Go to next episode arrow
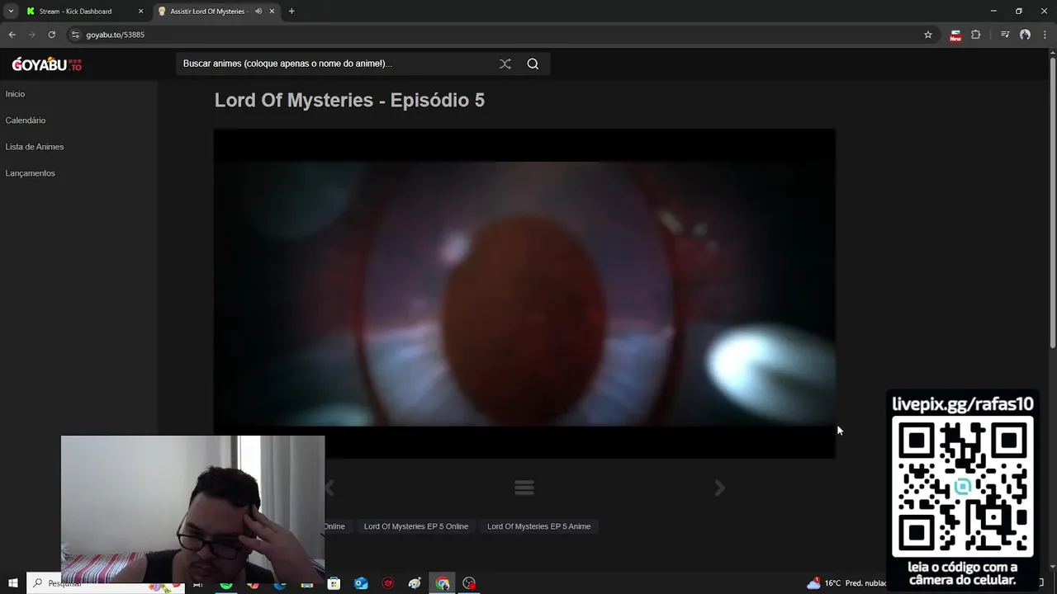Screen dimensions: 1057x594 [720, 488]
